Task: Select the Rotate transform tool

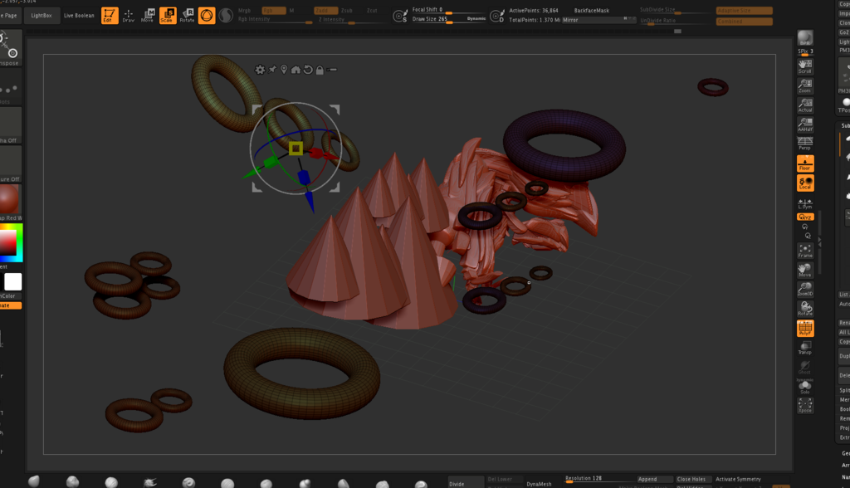Action: pos(187,15)
